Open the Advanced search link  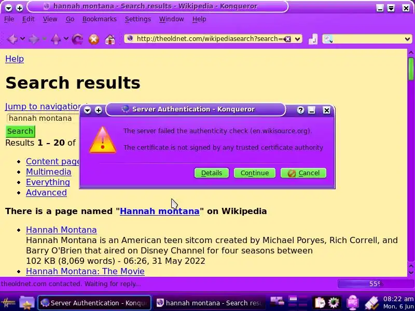[46, 192]
